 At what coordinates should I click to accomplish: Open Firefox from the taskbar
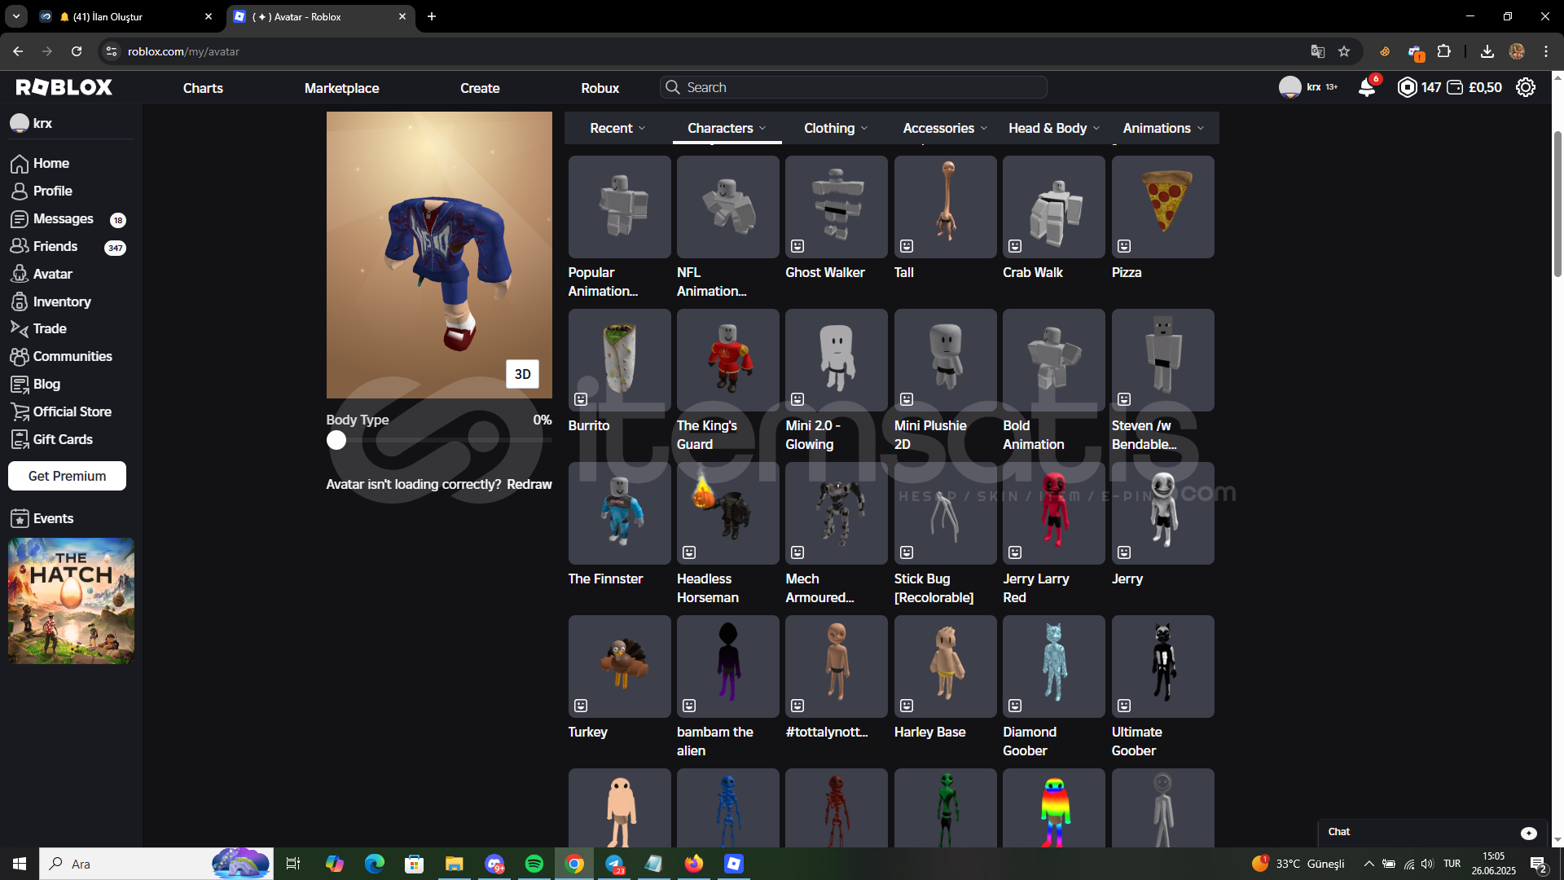tap(694, 864)
